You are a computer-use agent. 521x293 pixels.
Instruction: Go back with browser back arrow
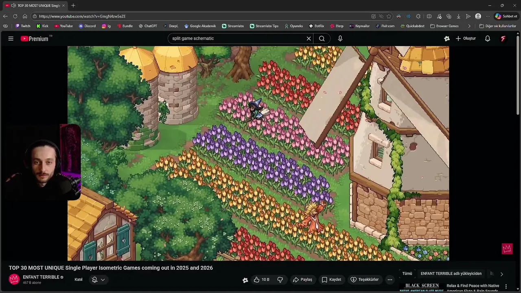5,16
